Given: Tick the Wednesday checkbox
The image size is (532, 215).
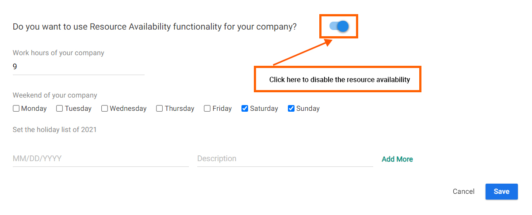Looking at the screenshot, I should (x=105, y=108).
